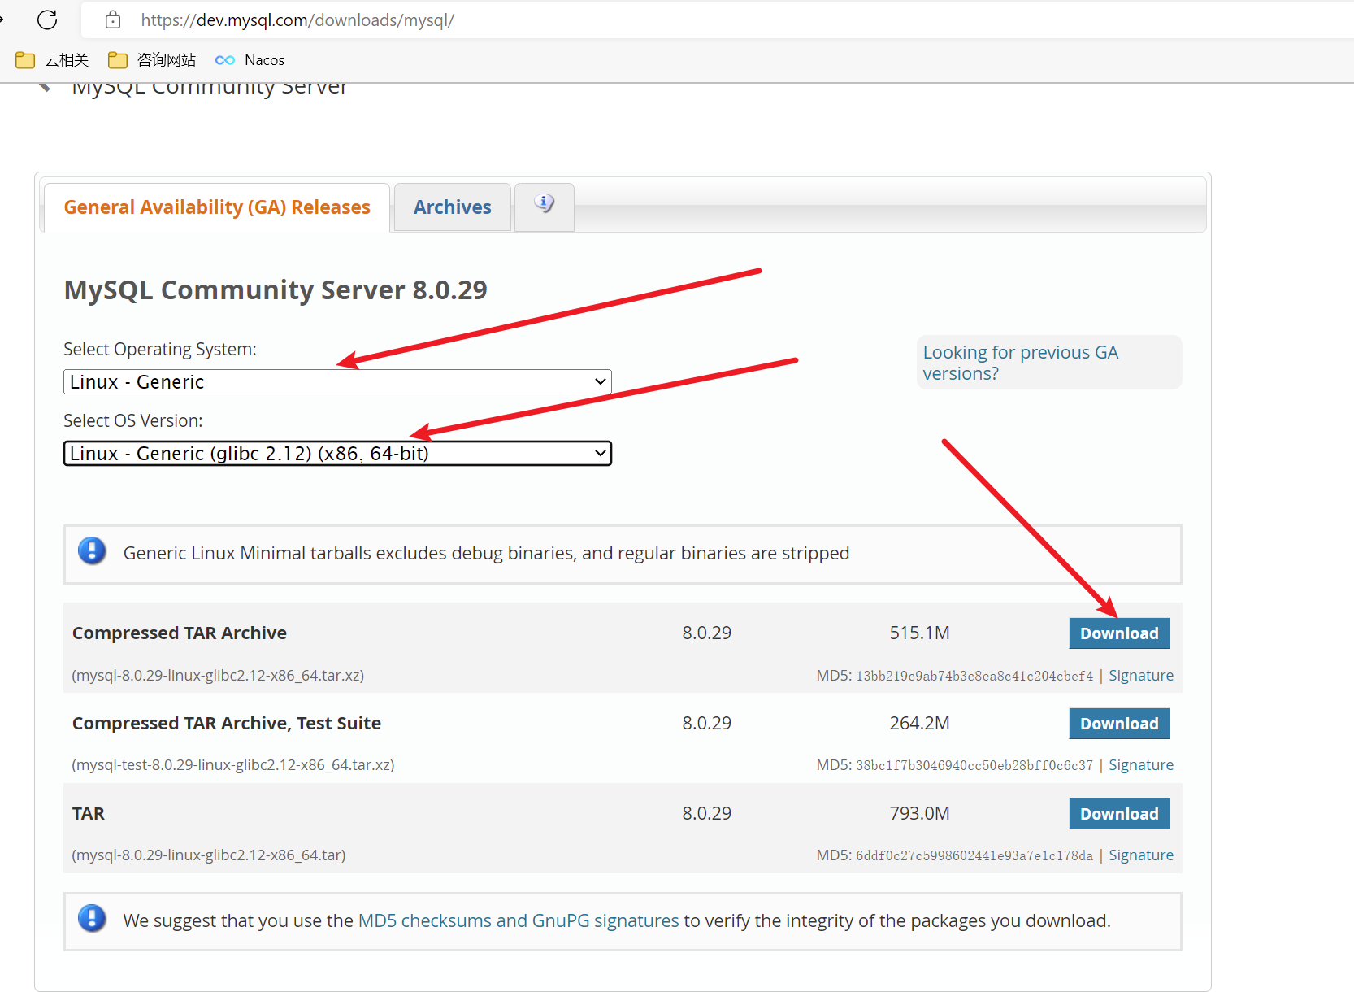Screen dimensions: 1354x992
Task: Open the 云相关 bookmark folder
Action: click(x=52, y=60)
